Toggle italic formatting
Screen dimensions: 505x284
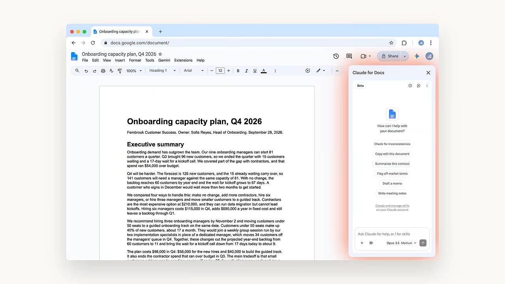[x=247, y=71]
